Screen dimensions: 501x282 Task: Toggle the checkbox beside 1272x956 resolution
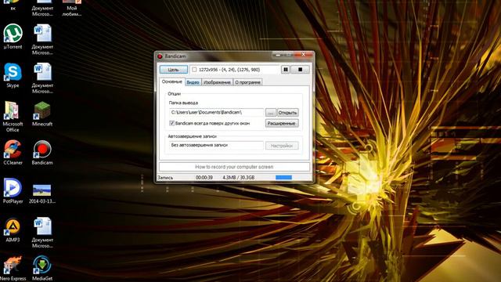pyautogui.click(x=194, y=70)
